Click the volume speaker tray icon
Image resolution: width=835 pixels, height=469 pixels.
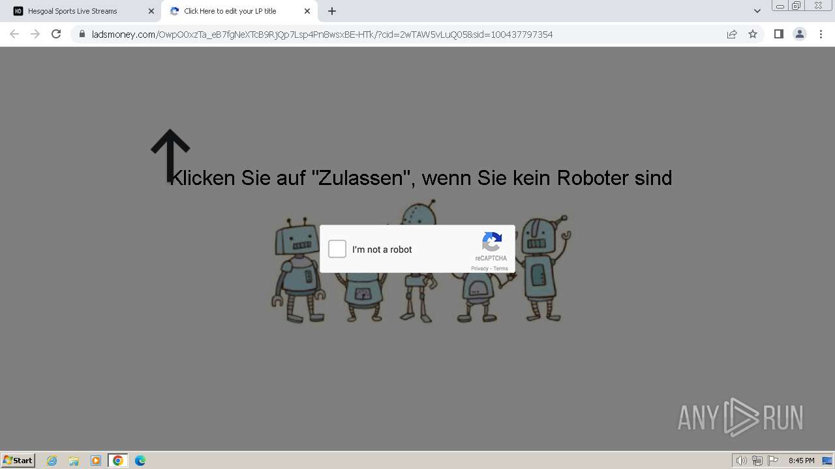741,461
